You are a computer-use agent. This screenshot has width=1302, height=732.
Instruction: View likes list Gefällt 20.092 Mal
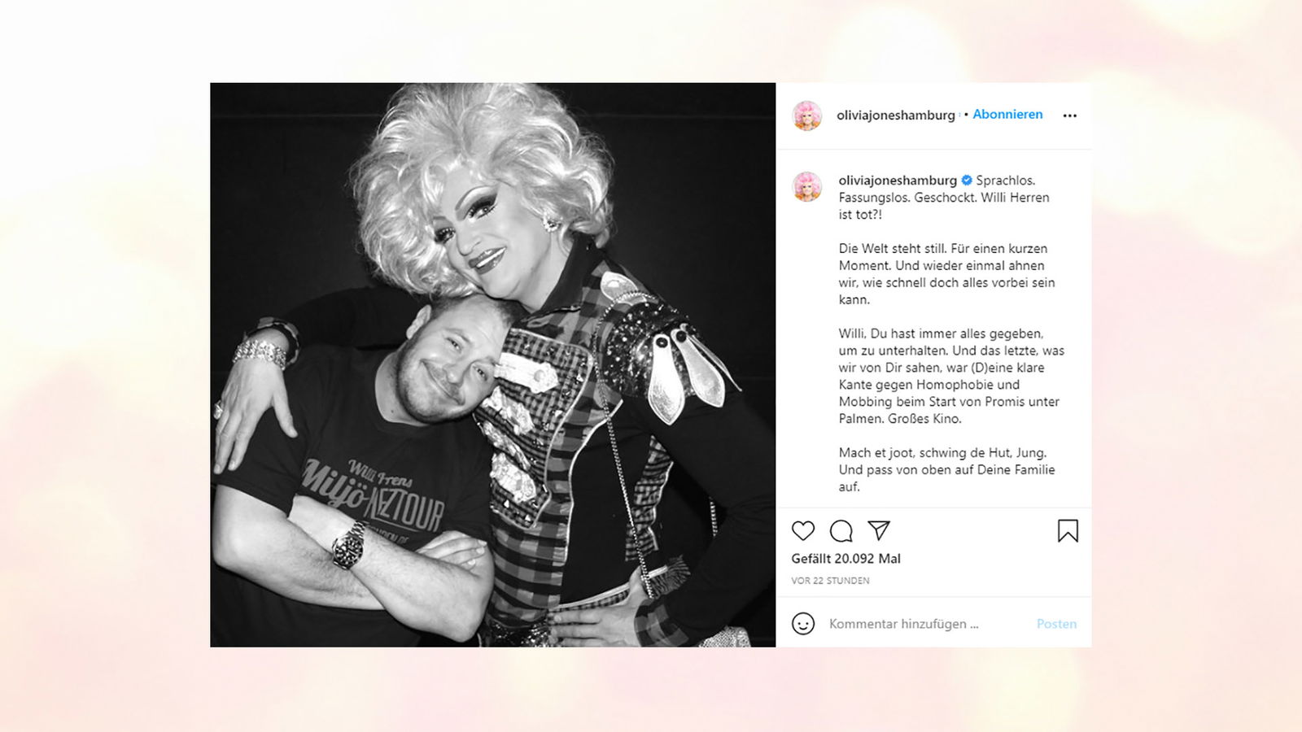pyautogui.click(x=846, y=559)
